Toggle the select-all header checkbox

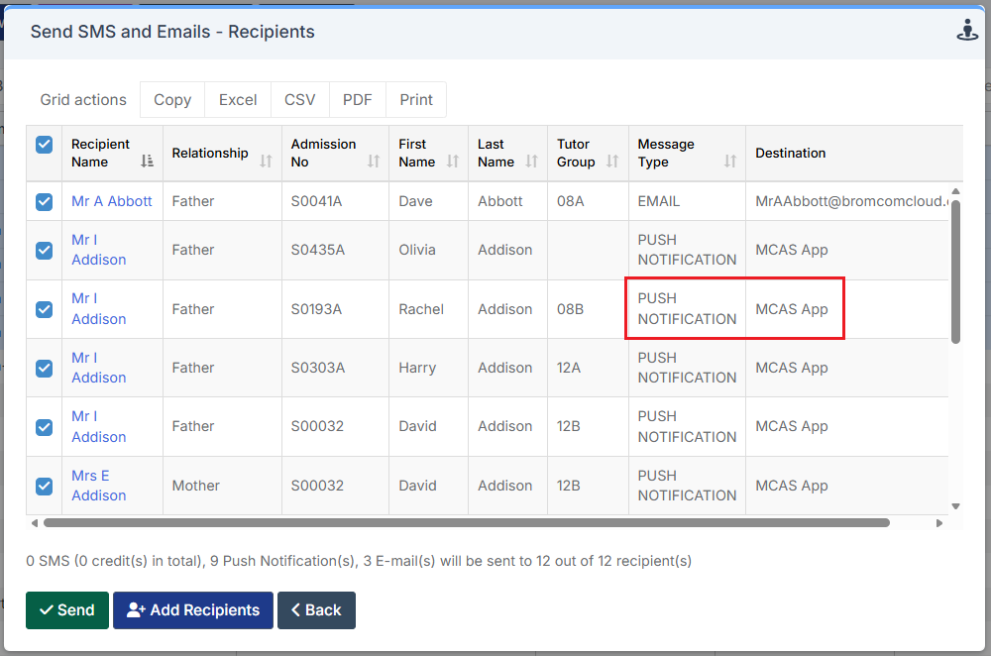45,145
